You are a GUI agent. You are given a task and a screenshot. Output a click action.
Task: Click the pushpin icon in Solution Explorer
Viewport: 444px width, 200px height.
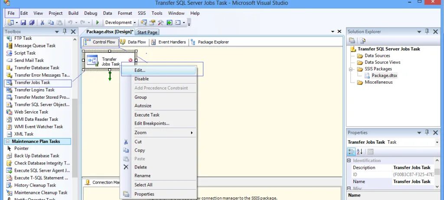(x=427, y=32)
